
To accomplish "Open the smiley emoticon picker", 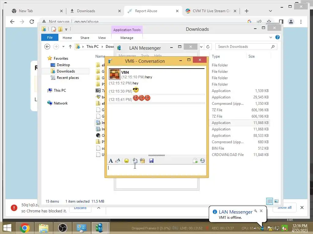I will coord(126,161).
